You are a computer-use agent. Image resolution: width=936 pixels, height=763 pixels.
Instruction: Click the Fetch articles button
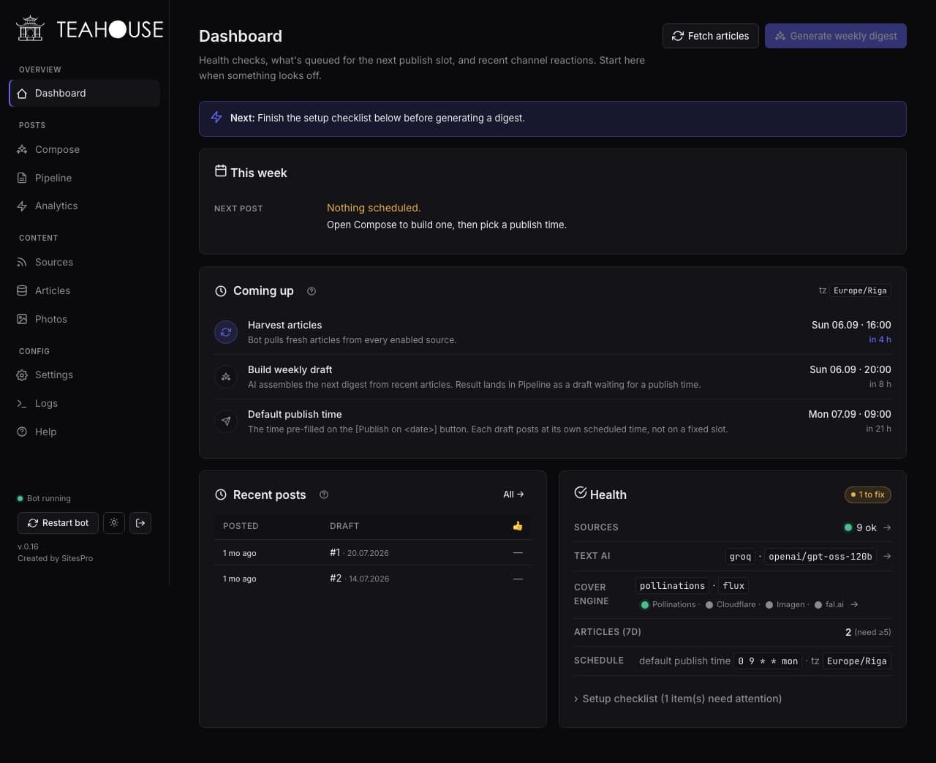pos(711,36)
